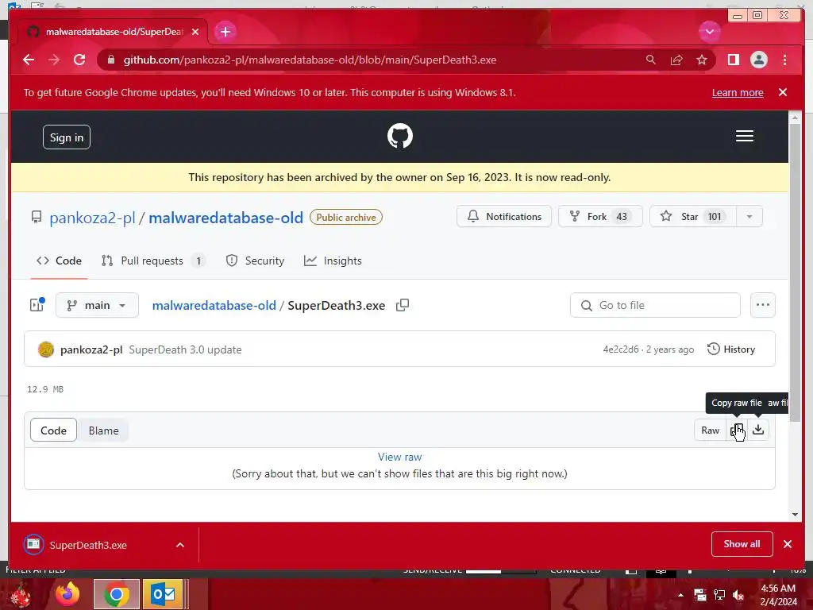Star the repository
Image resolution: width=813 pixels, height=610 pixels.
pos(692,216)
